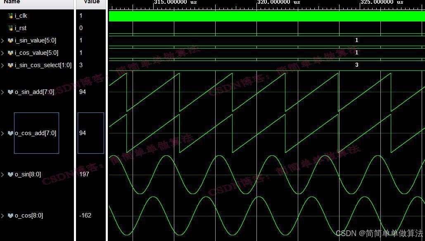Click the i_sin_value bus icon
This screenshot has width=425, height=241.
coord(11,40)
